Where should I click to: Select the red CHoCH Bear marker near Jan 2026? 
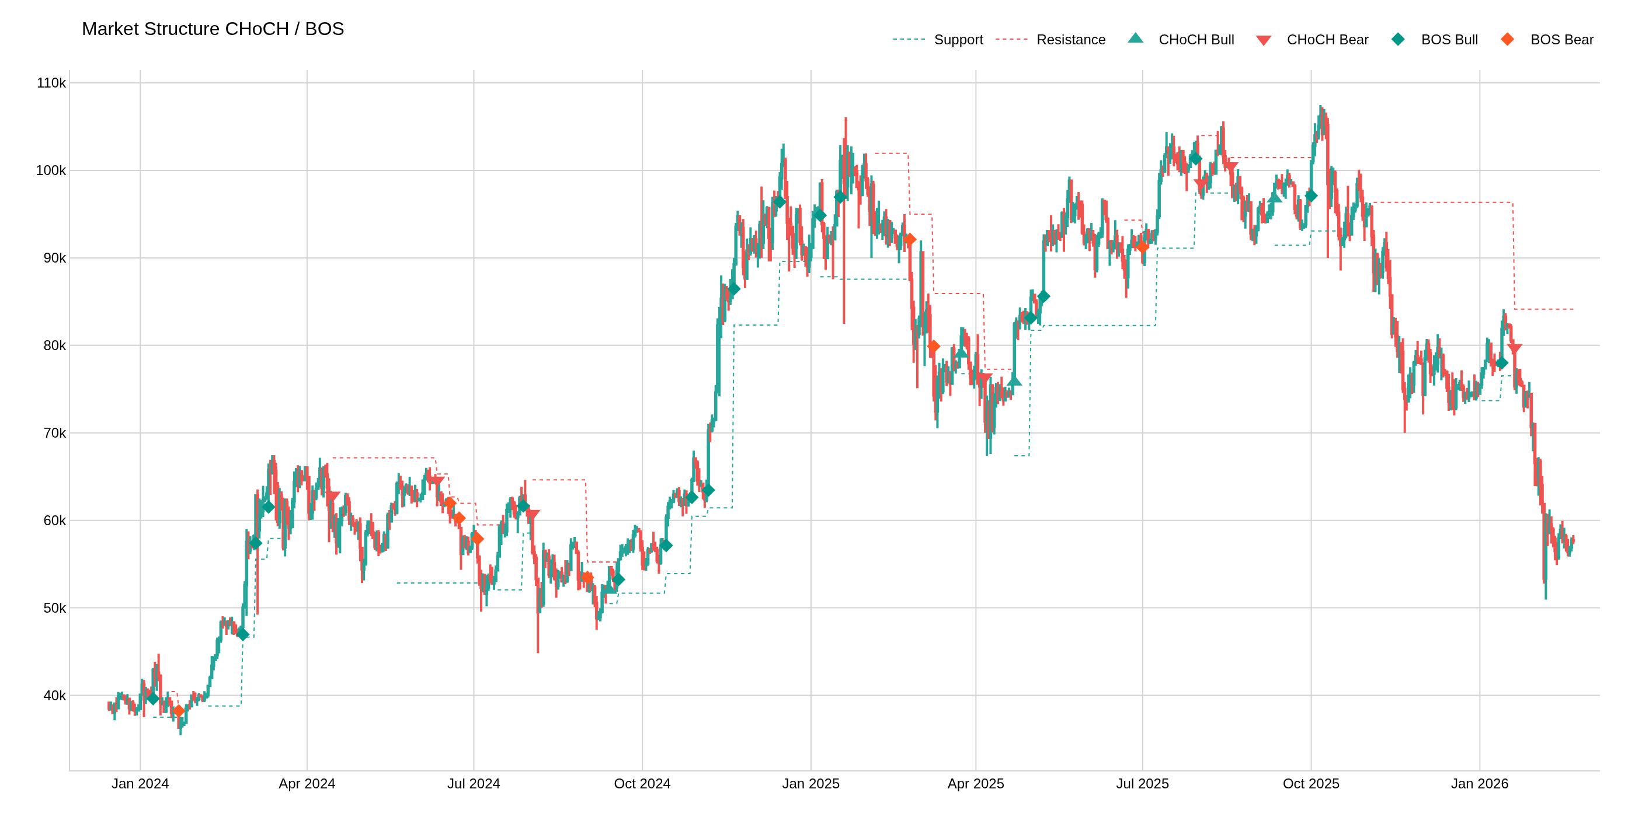tap(1514, 348)
